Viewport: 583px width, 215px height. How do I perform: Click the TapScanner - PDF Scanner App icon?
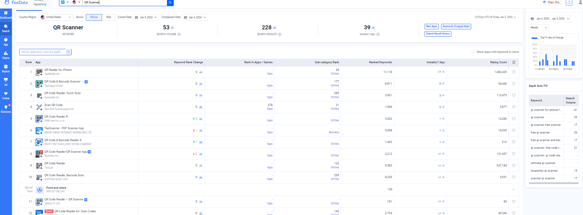tap(39, 130)
